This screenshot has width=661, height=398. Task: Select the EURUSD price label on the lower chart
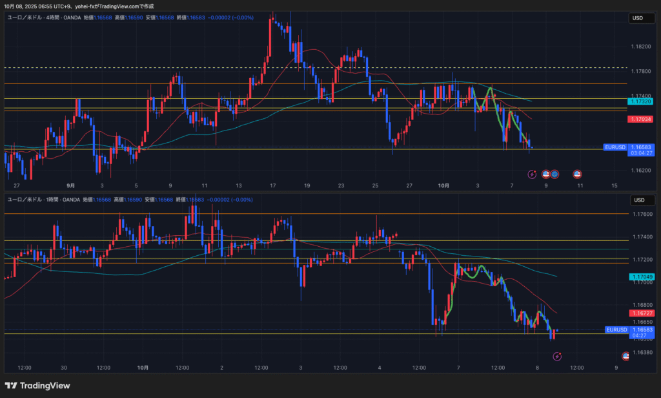tap(615, 330)
